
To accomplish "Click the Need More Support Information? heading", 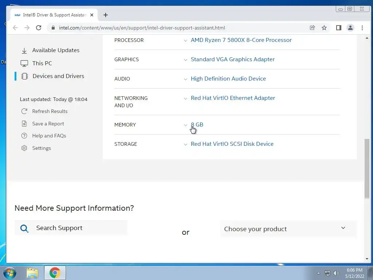I will pos(74,208).
